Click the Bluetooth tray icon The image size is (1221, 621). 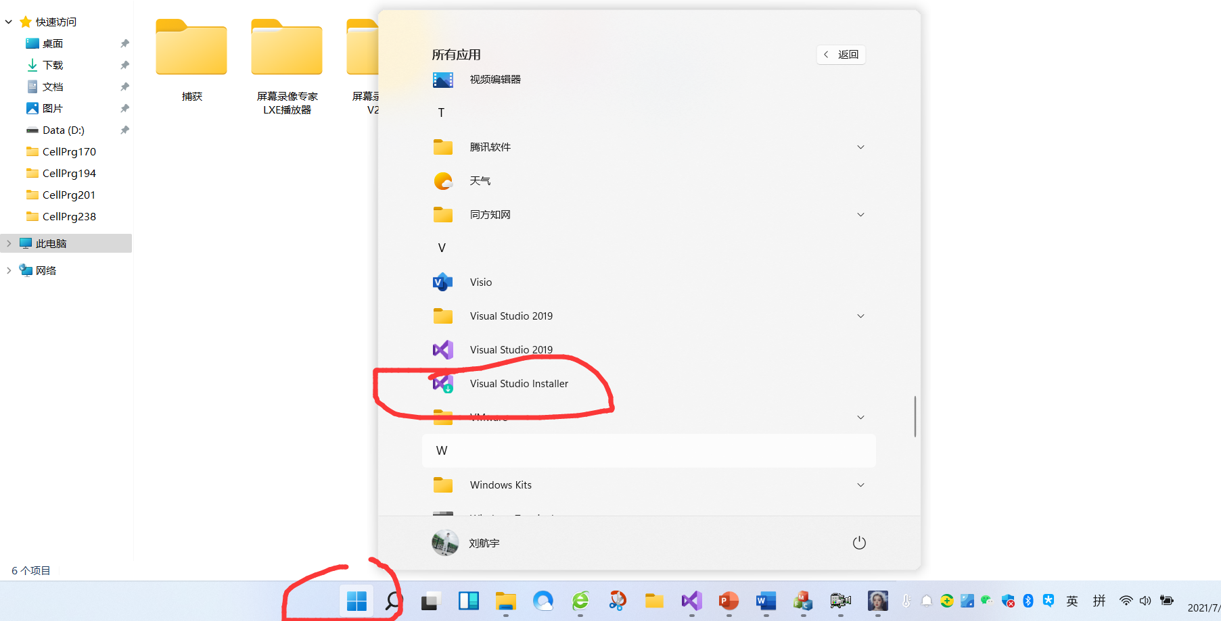click(x=1028, y=601)
